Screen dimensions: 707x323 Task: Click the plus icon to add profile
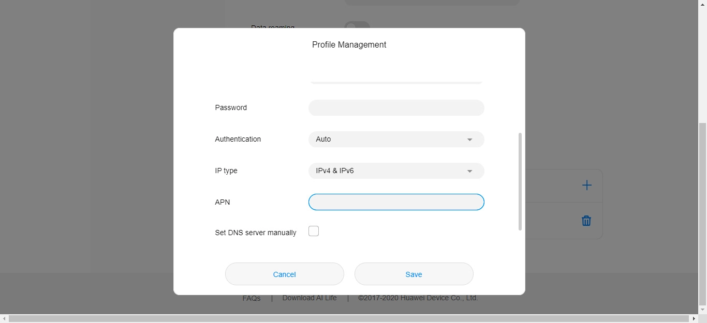coord(586,186)
